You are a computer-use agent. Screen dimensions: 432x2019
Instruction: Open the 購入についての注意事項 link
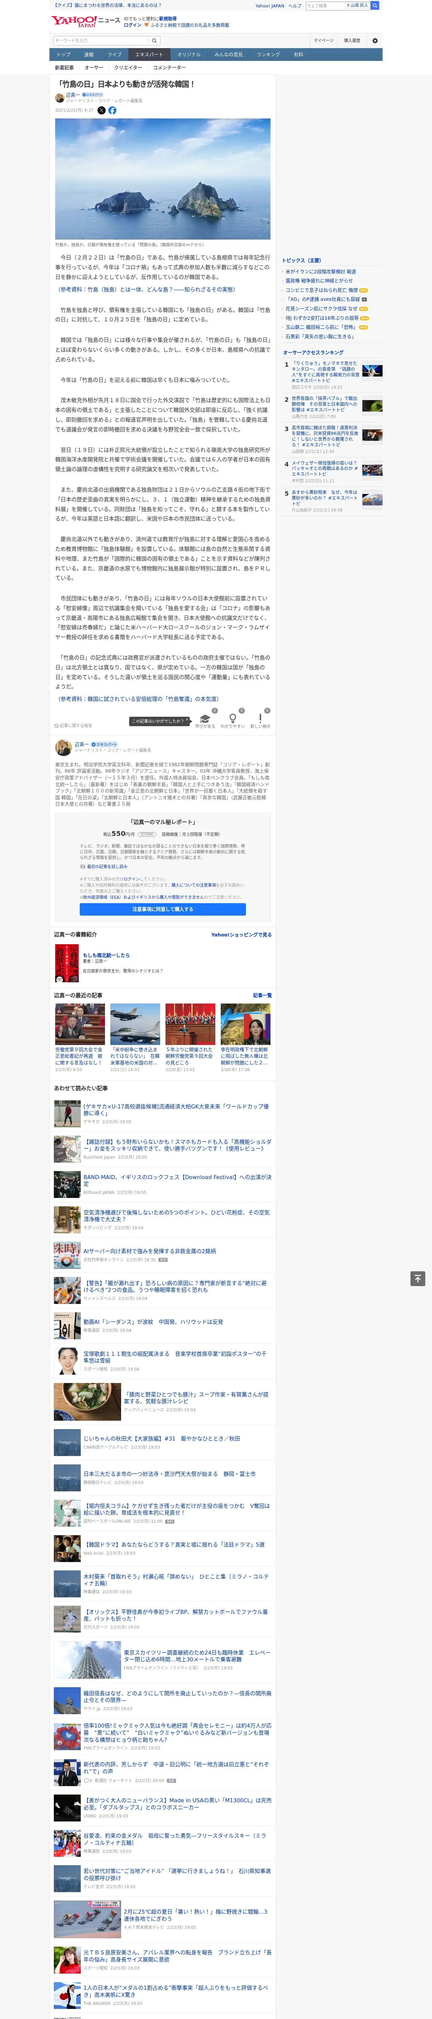(194, 885)
